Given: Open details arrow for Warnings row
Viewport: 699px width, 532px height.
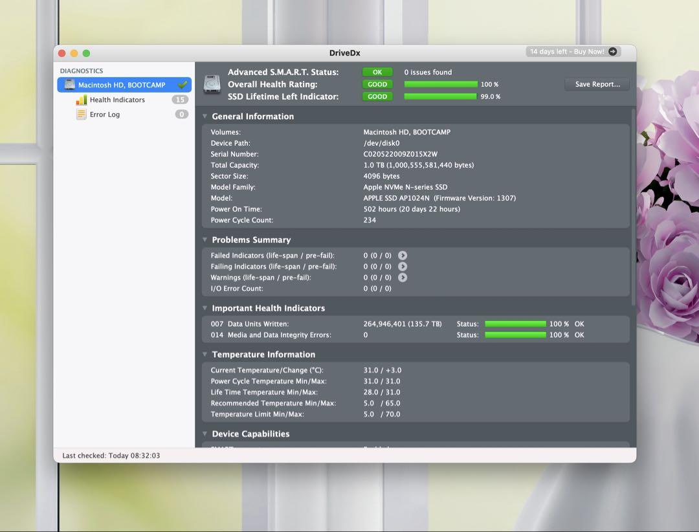Looking at the screenshot, I should tap(403, 278).
